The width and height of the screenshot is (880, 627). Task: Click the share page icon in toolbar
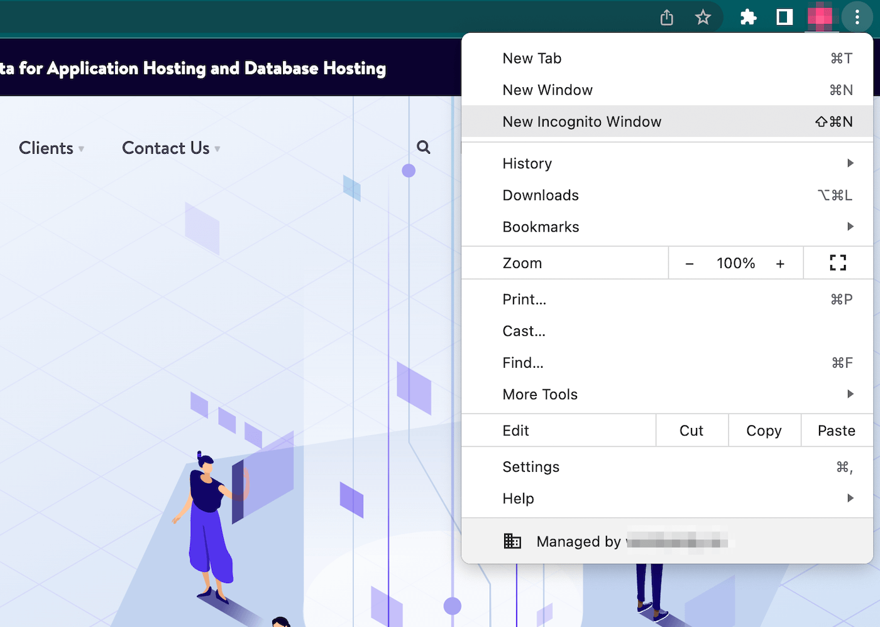(667, 18)
